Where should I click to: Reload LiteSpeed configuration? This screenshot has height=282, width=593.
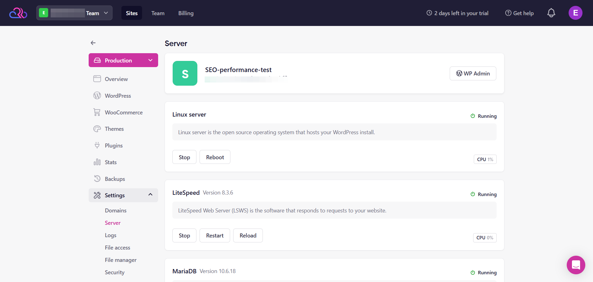248,236
